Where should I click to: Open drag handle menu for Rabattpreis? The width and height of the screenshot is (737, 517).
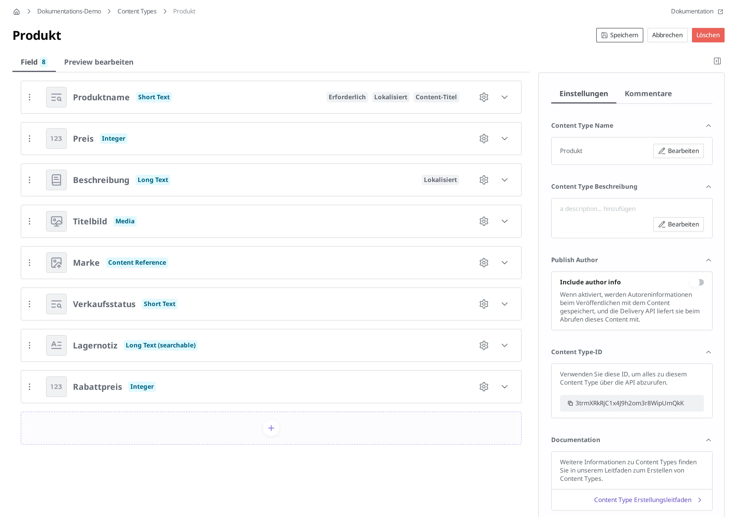(x=30, y=387)
